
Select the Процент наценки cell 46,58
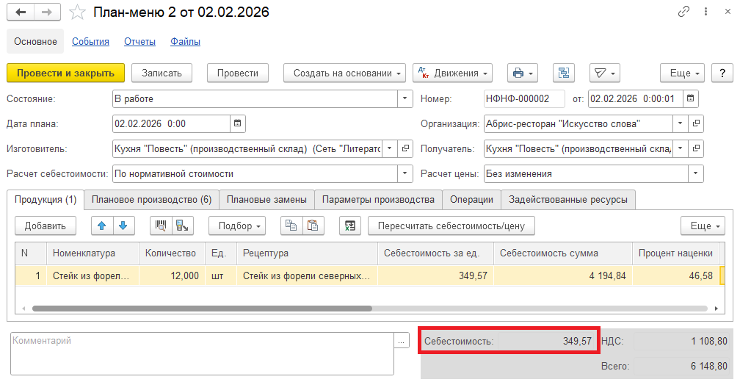[676, 275]
